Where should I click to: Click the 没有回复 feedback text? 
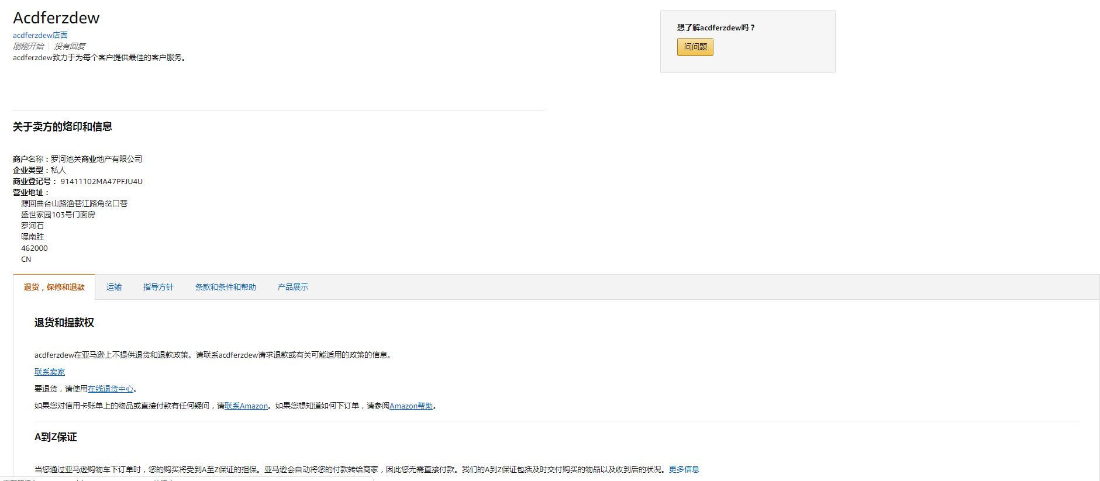pyautogui.click(x=70, y=46)
